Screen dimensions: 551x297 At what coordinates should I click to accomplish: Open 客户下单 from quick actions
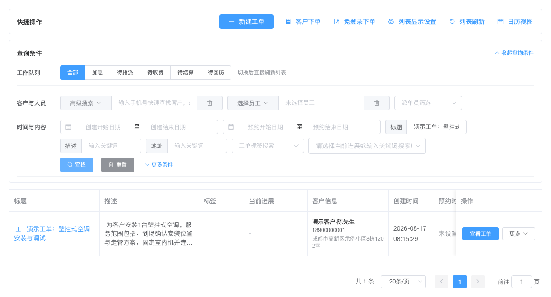pos(303,22)
